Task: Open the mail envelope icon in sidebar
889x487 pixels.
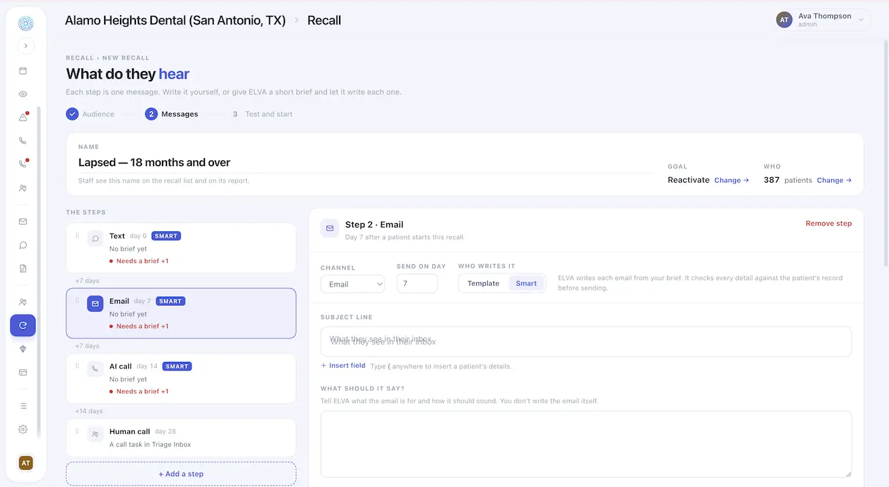Action: pos(23,222)
